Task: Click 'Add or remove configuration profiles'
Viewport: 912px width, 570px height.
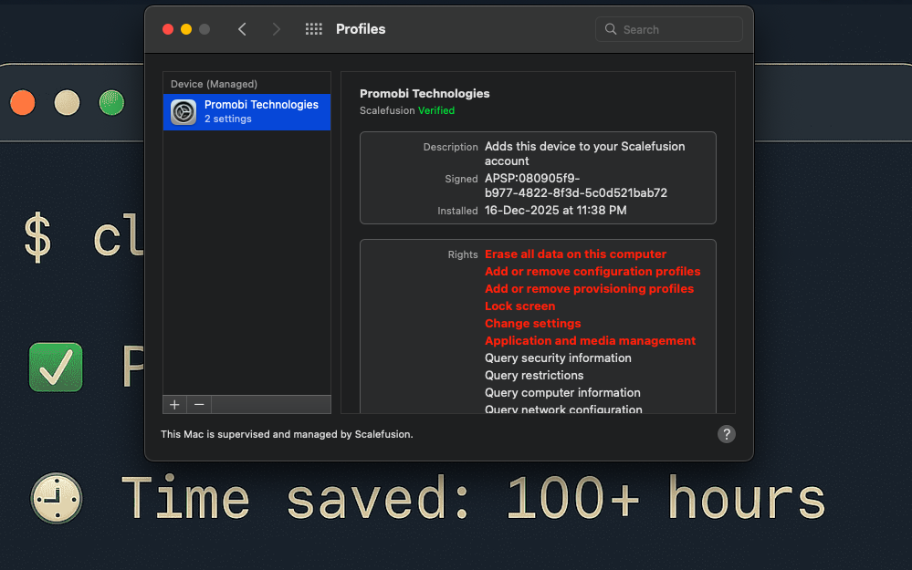Action: coord(592,272)
